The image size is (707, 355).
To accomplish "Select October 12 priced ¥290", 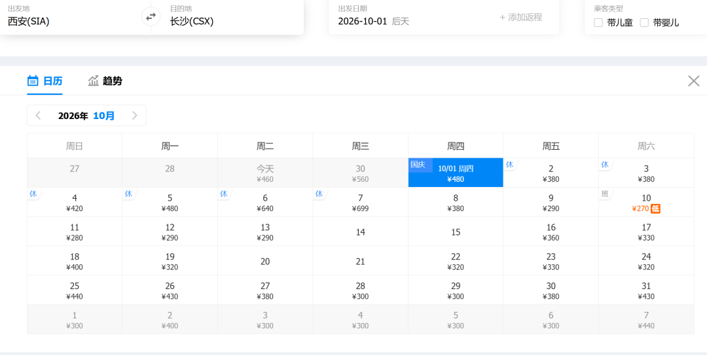I will pyautogui.click(x=170, y=231).
